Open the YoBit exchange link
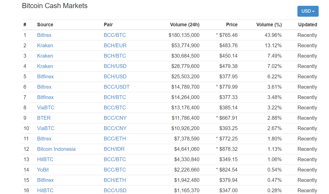This screenshot has height=194, width=329. (43, 170)
